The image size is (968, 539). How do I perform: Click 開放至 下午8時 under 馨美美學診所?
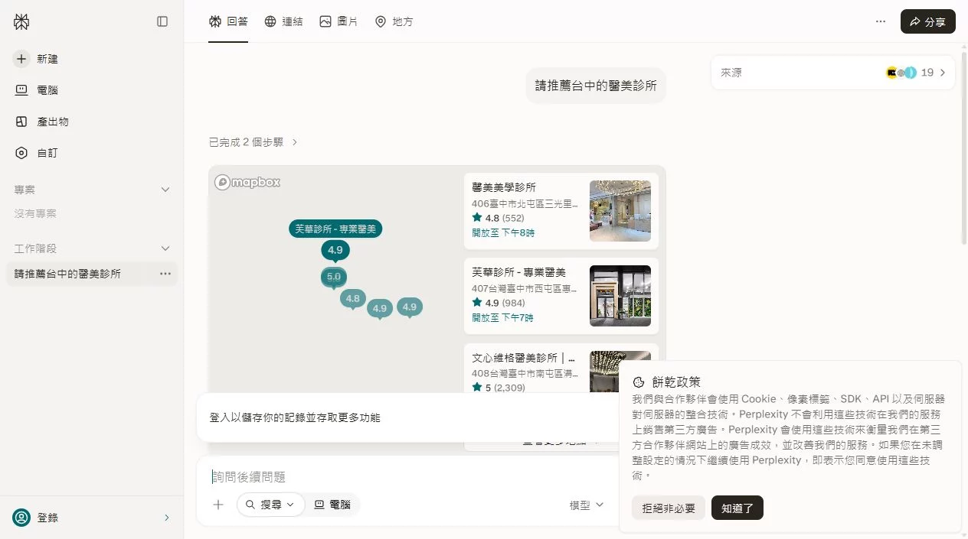(503, 232)
